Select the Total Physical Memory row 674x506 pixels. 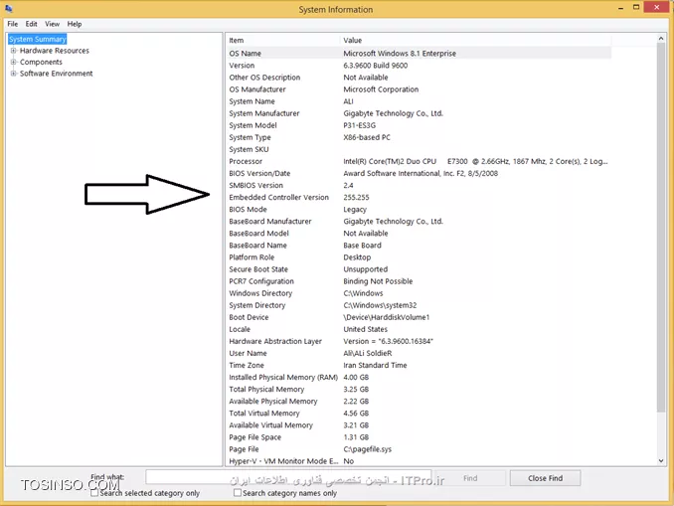[419, 390]
